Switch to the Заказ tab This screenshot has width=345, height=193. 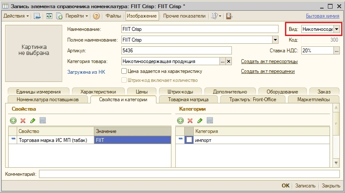click(324, 91)
